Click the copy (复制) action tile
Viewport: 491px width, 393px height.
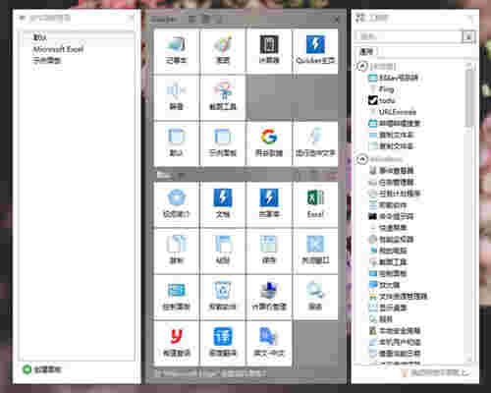[177, 251]
